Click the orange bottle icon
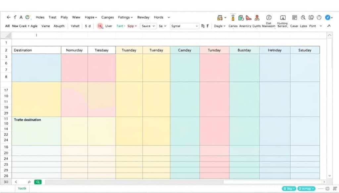This screenshot has height=193, width=339. coord(233,18)
